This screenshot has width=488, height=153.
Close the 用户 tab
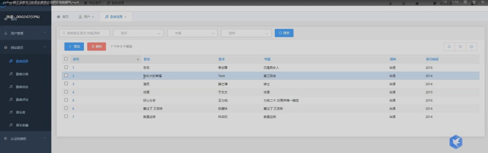[x=93, y=17]
